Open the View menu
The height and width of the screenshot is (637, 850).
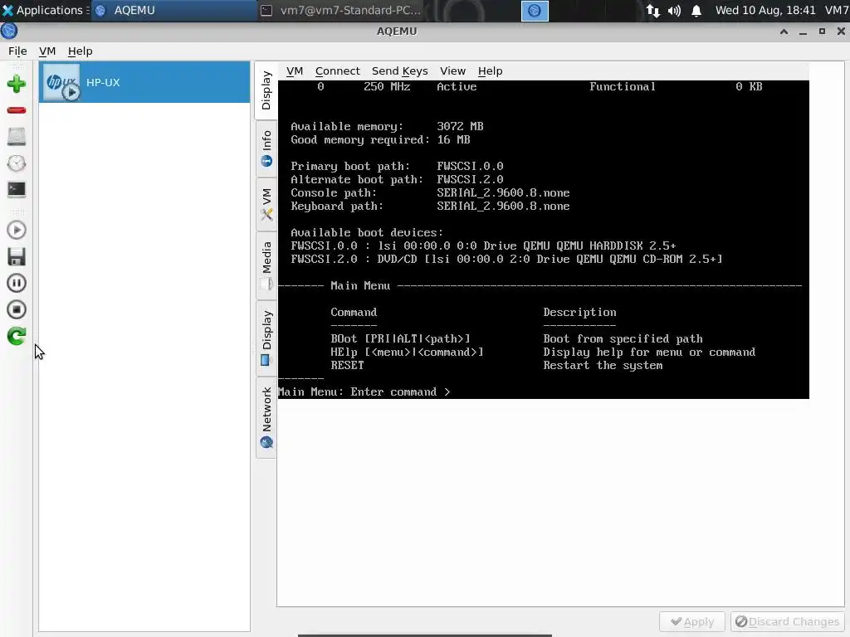pos(452,71)
